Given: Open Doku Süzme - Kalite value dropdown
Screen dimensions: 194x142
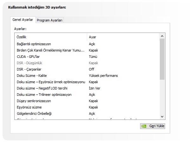Looking at the screenshot, I should 103,76.
